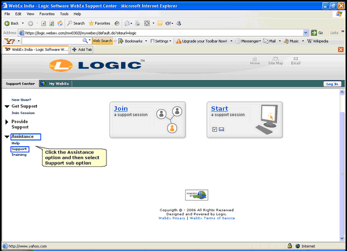Click the Start support session link
Screen dimensions: 347x251
coord(219,109)
